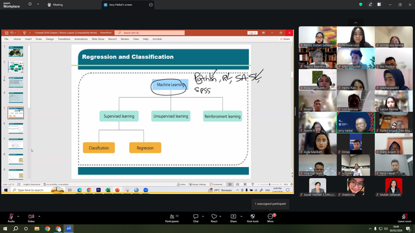Click Display Settings in PowerPoint status bar
The image size is (415, 233).
pos(197,184)
